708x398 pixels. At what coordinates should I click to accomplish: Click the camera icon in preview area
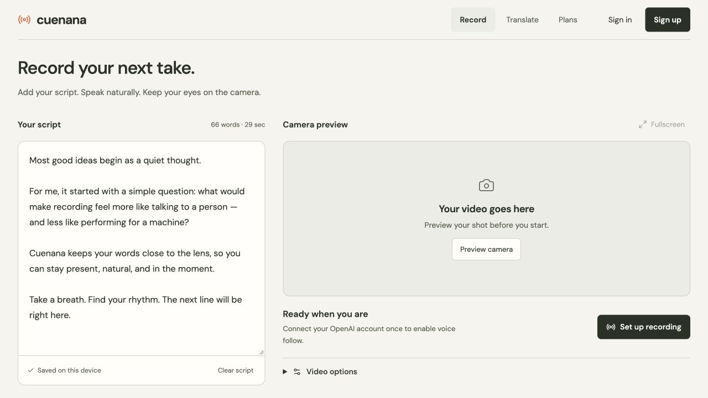pyautogui.click(x=486, y=185)
